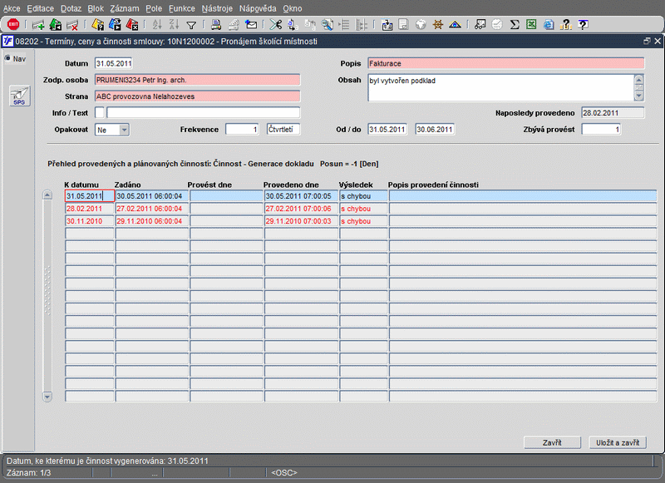
Task: Open the Dotaz menu
Action: [71, 8]
